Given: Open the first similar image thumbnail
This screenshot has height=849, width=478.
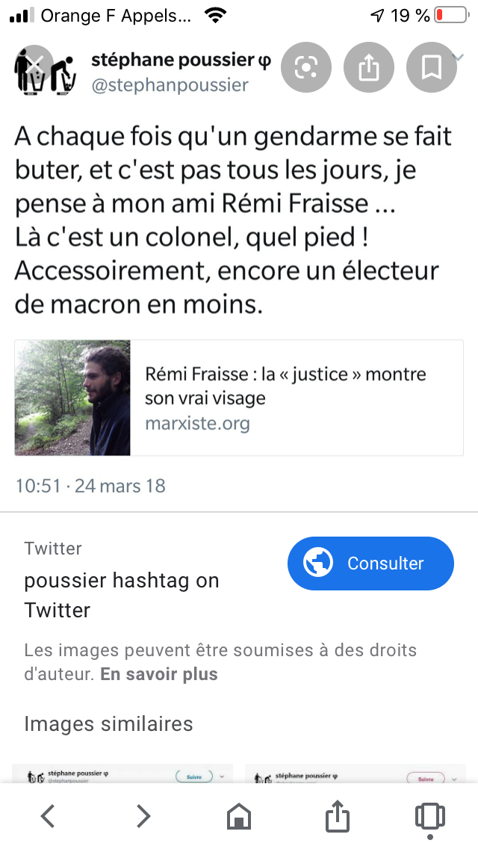Looking at the screenshot, I should 122,774.
